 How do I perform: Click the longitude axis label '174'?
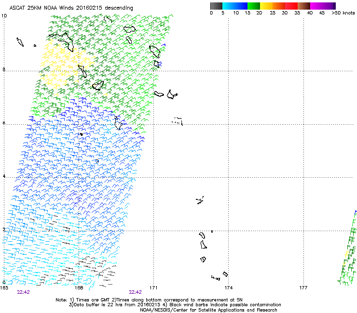click(228, 288)
